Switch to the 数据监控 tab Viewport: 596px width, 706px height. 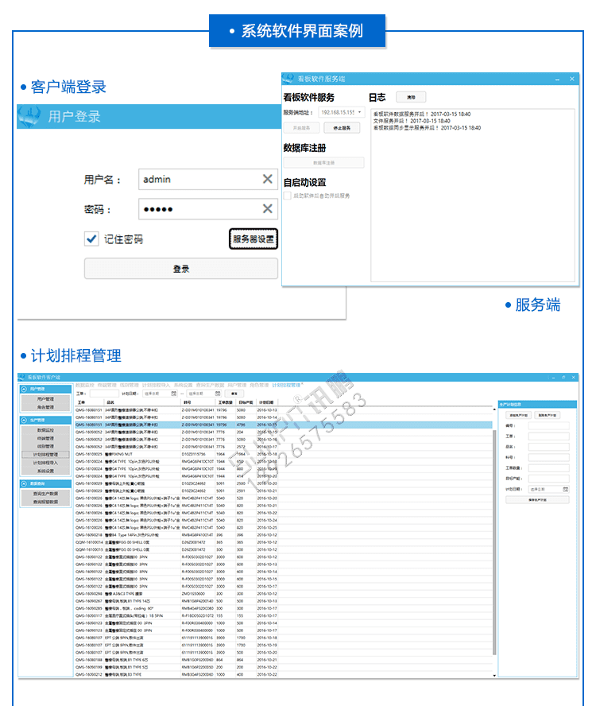tap(84, 385)
